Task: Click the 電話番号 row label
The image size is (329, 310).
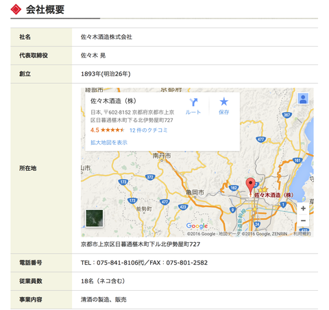Action: point(31,263)
